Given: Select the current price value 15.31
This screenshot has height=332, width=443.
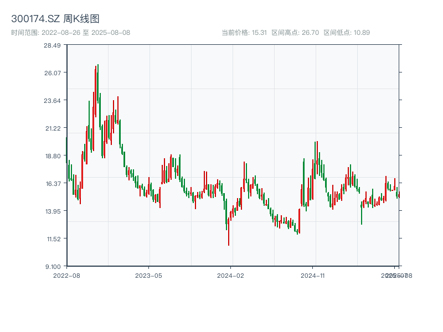Looking at the screenshot, I should 244,32.
